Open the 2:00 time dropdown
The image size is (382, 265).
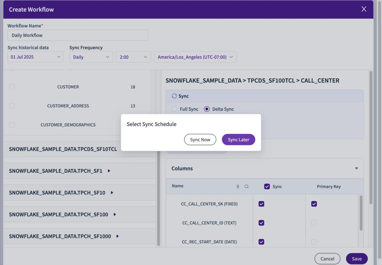133,57
